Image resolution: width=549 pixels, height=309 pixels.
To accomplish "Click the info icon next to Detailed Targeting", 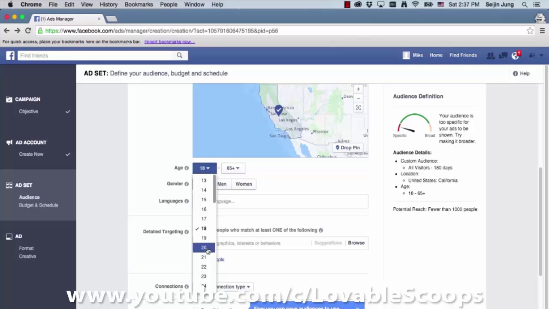I will (x=187, y=232).
